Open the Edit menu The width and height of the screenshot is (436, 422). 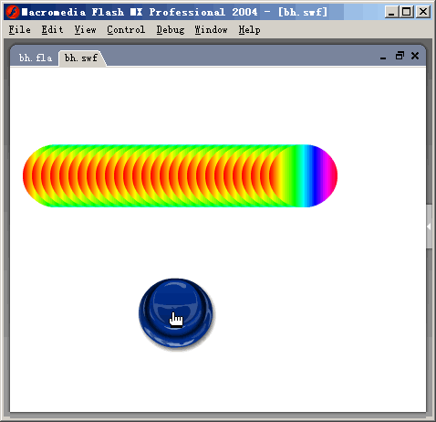[52, 30]
